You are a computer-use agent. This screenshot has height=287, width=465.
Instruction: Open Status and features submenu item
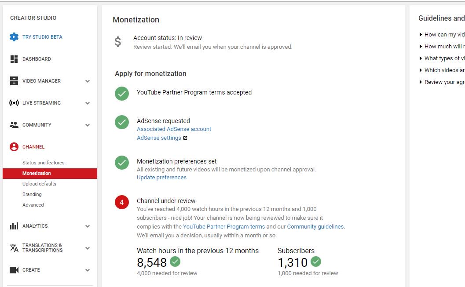[x=43, y=163]
